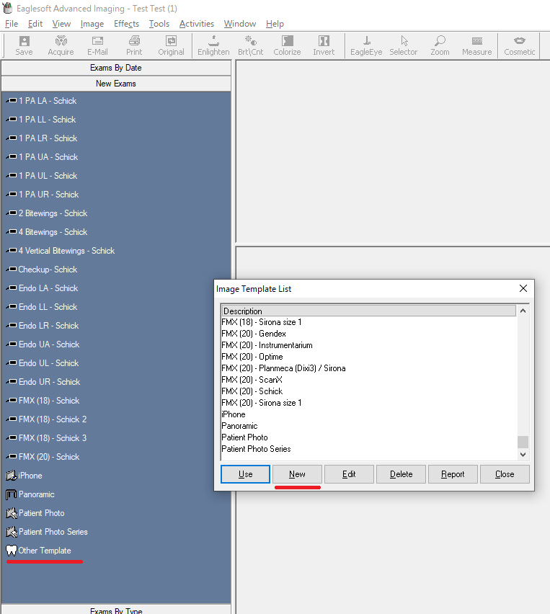This screenshot has width=550, height=614.
Task: Select FMX (20) - Schick in template list
Action: pyautogui.click(x=252, y=391)
